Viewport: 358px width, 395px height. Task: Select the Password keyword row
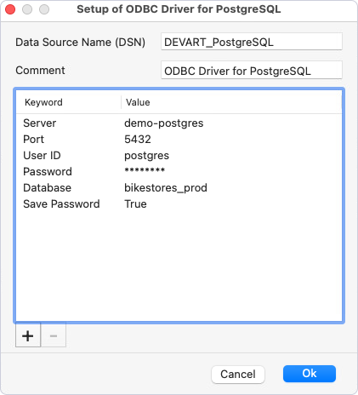(x=179, y=172)
